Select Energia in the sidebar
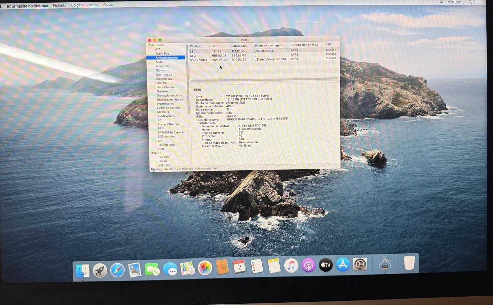 click(161, 83)
